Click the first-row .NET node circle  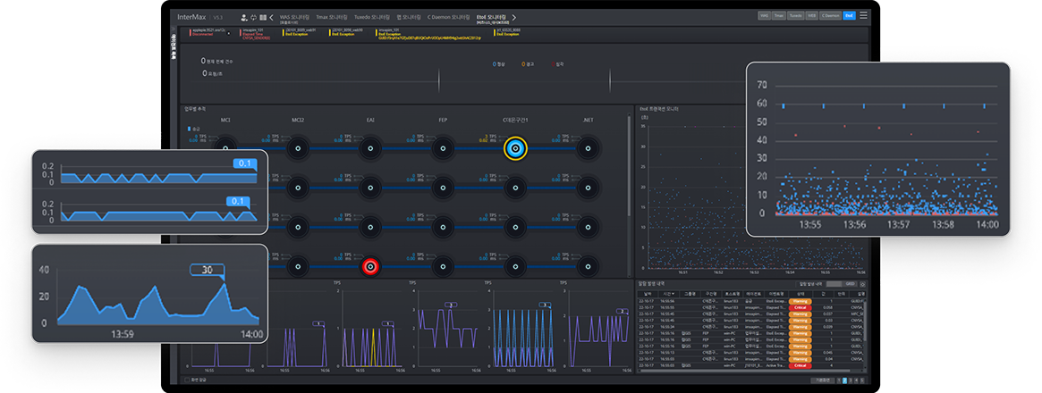pos(588,147)
